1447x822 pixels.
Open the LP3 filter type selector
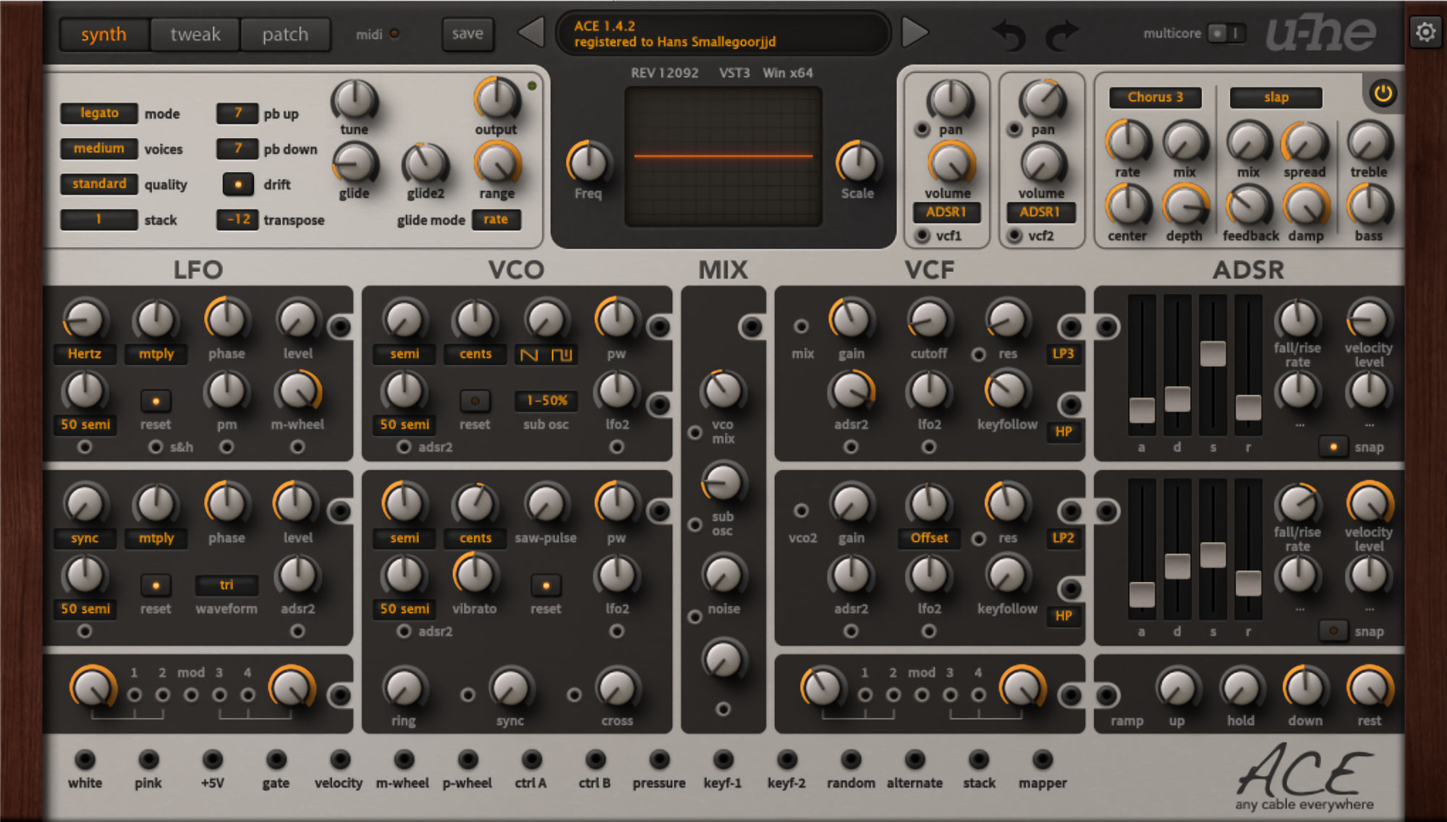pos(1063,354)
